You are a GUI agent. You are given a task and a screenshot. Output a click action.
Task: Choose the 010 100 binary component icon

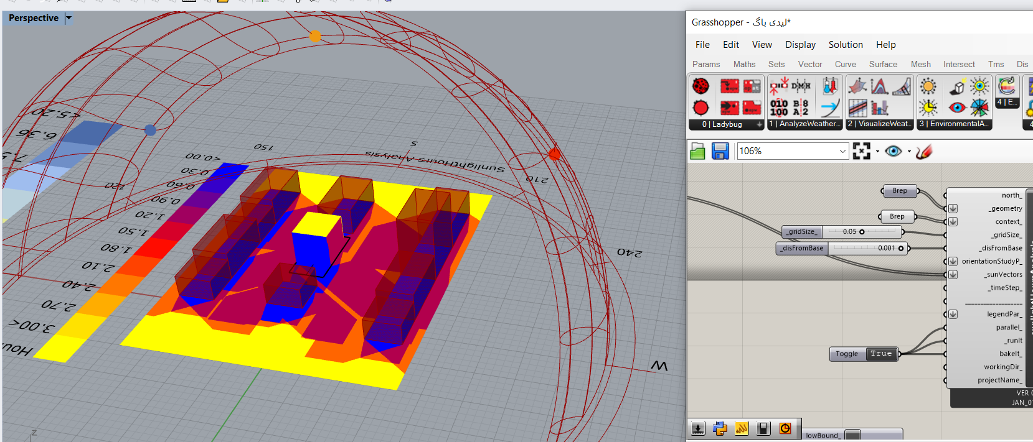tap(779, 108)
